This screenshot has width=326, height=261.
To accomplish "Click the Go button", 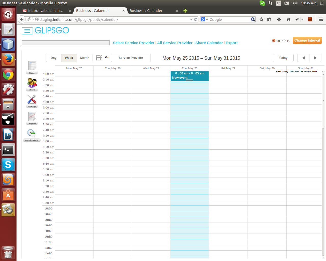I will [107, 58].
